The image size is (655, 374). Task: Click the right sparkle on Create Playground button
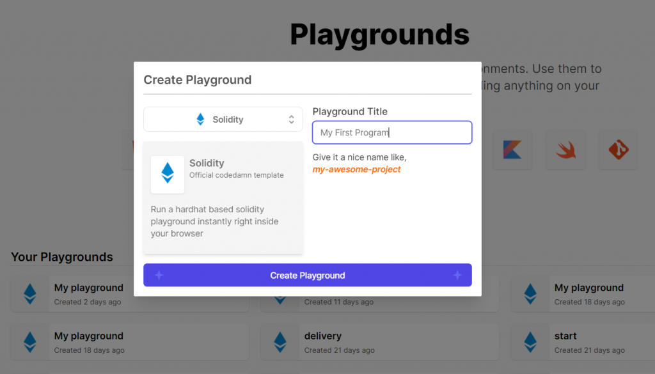(x=457, y=275)
